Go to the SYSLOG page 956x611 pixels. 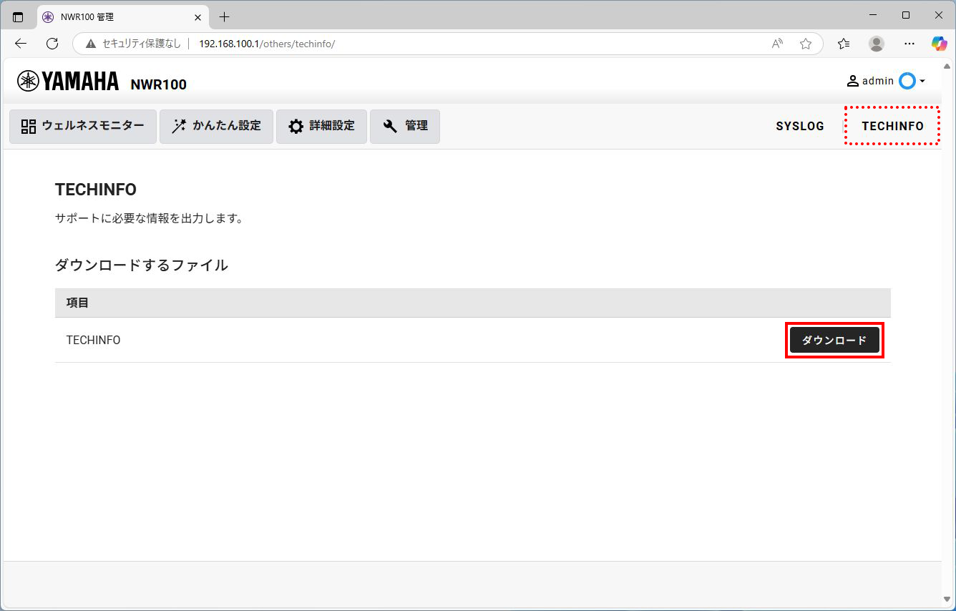pos(799,127)
